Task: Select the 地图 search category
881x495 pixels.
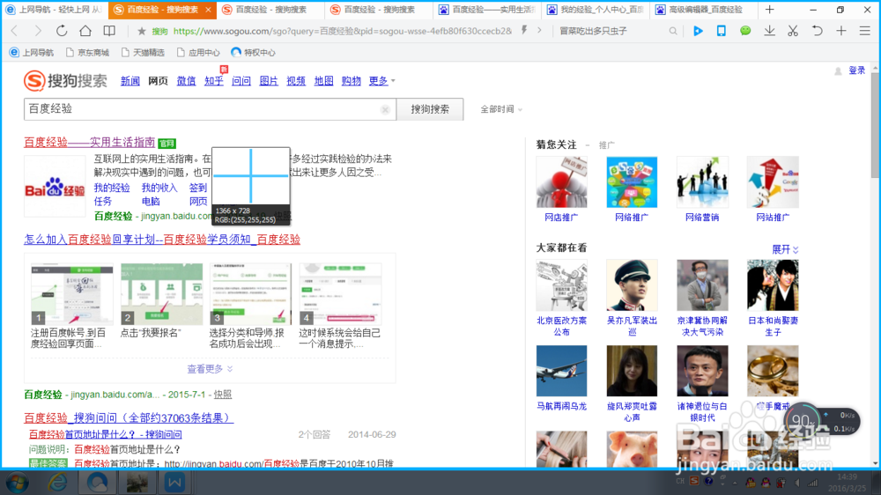Action: [323, 81]
